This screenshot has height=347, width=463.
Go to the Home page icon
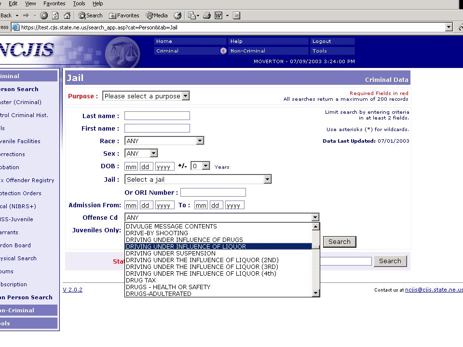pos(68,15)
